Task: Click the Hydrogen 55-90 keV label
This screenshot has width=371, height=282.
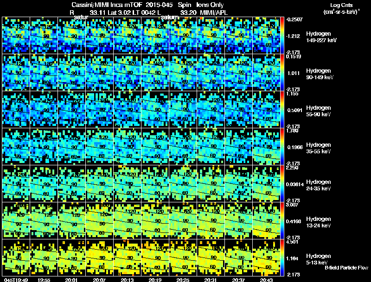Action: [x=319, y=111]
